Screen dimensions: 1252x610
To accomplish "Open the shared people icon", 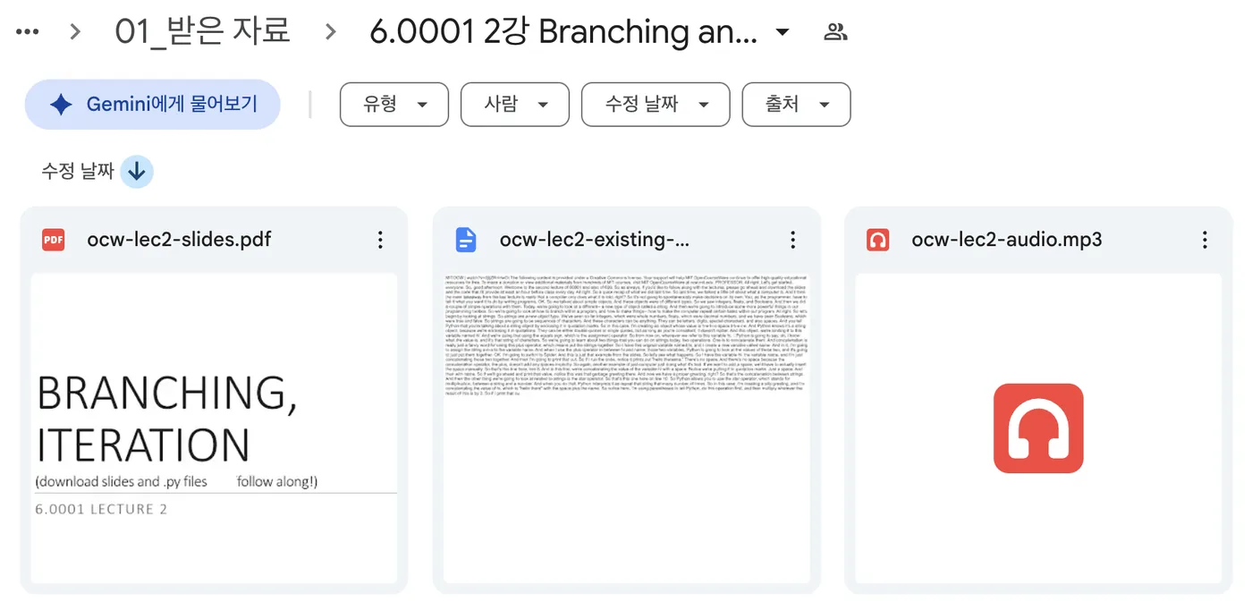I will [x=835, y=32].
